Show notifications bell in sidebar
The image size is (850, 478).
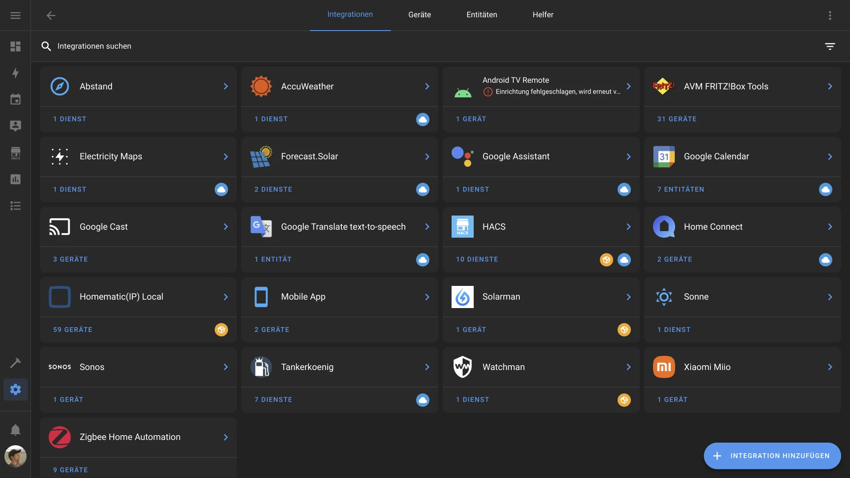point(15,430)
